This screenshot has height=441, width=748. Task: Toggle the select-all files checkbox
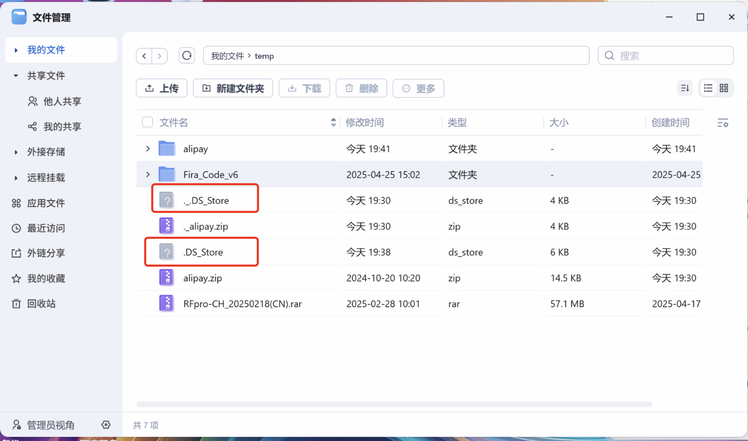(147, 122)
